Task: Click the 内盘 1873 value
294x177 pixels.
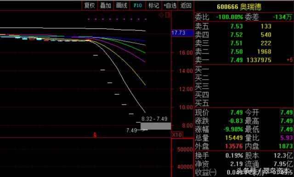Action: pos(286,146)
